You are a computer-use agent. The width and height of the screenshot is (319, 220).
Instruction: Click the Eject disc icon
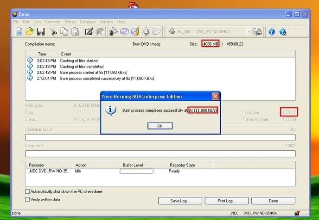tap(146, 31)
